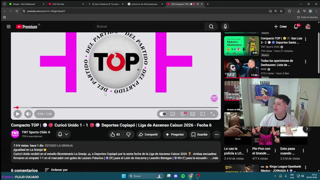Open TNT Sports Chile channel avatar
Viewport: 320px width, 180px height.
tap(15, 134)
